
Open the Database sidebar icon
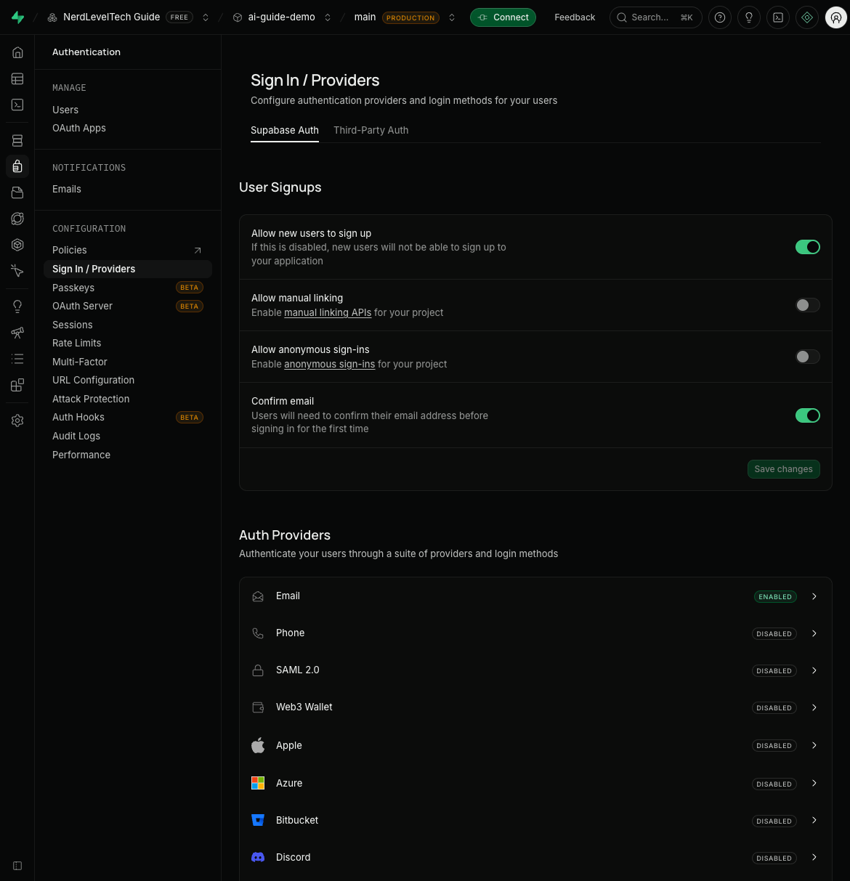(x=17, y=141)
